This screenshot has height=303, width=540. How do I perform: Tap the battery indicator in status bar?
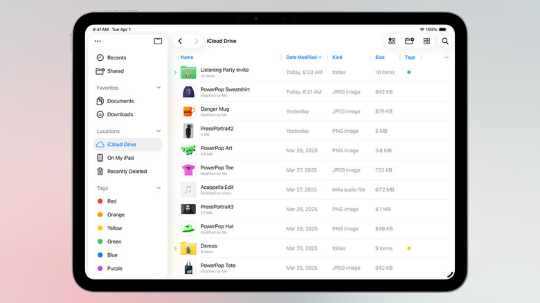pos(443,30)
